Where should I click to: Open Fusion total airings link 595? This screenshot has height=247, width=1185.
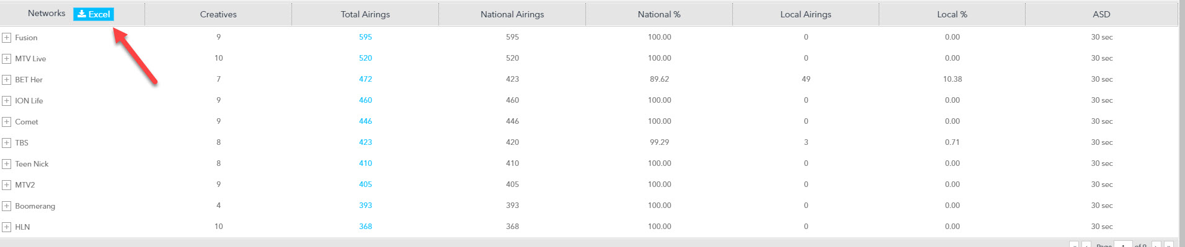365,37
